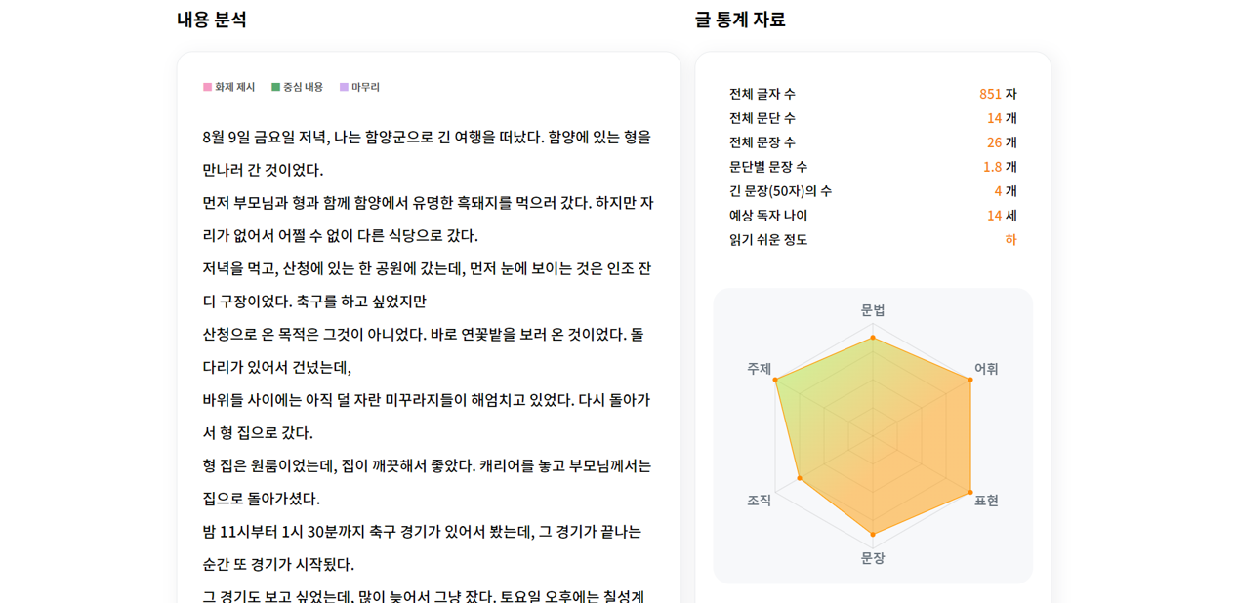Select the 내용 분석 section heading
This screenshot has height=603, width=1236.
(212, 20)
